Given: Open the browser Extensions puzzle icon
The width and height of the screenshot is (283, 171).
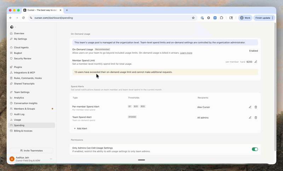Looking at the screenshot, I should point(221,18).
